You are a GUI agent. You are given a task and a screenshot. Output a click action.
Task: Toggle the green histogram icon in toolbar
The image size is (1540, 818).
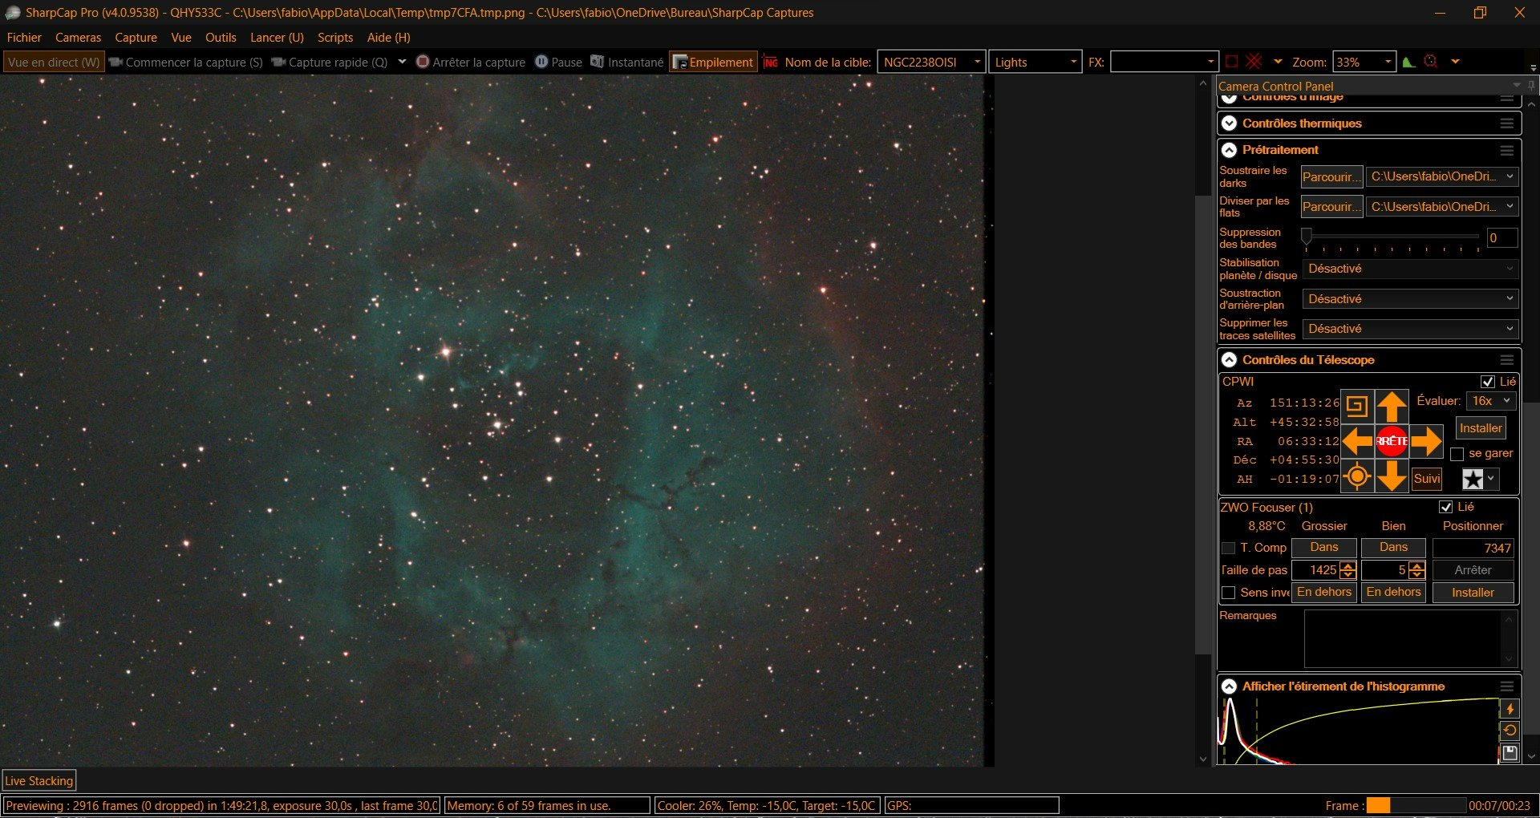click(x=1408, y=62)
